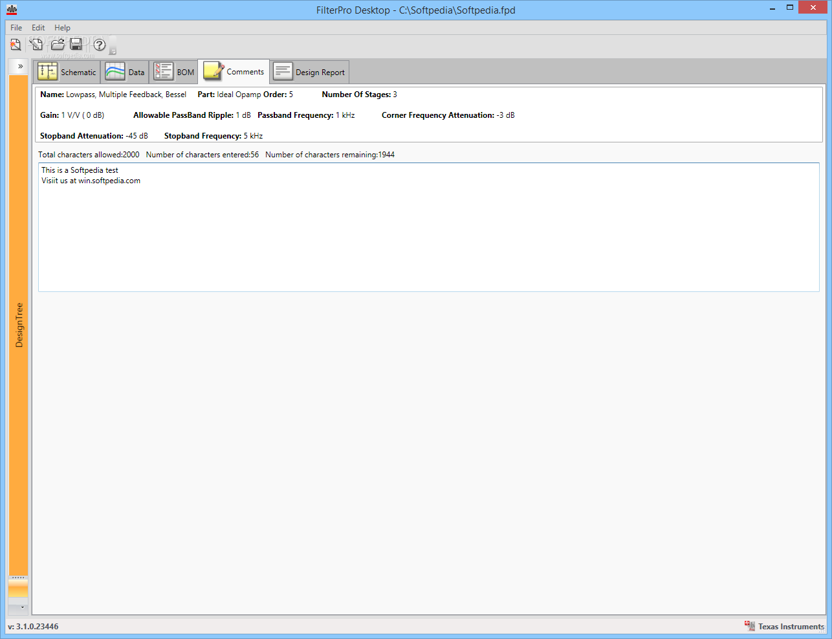Click the line 'Visiit us at win.softpedia.com'
Image resolution: width=832 pixels, height=639 pixels.
tap(91, 181)
